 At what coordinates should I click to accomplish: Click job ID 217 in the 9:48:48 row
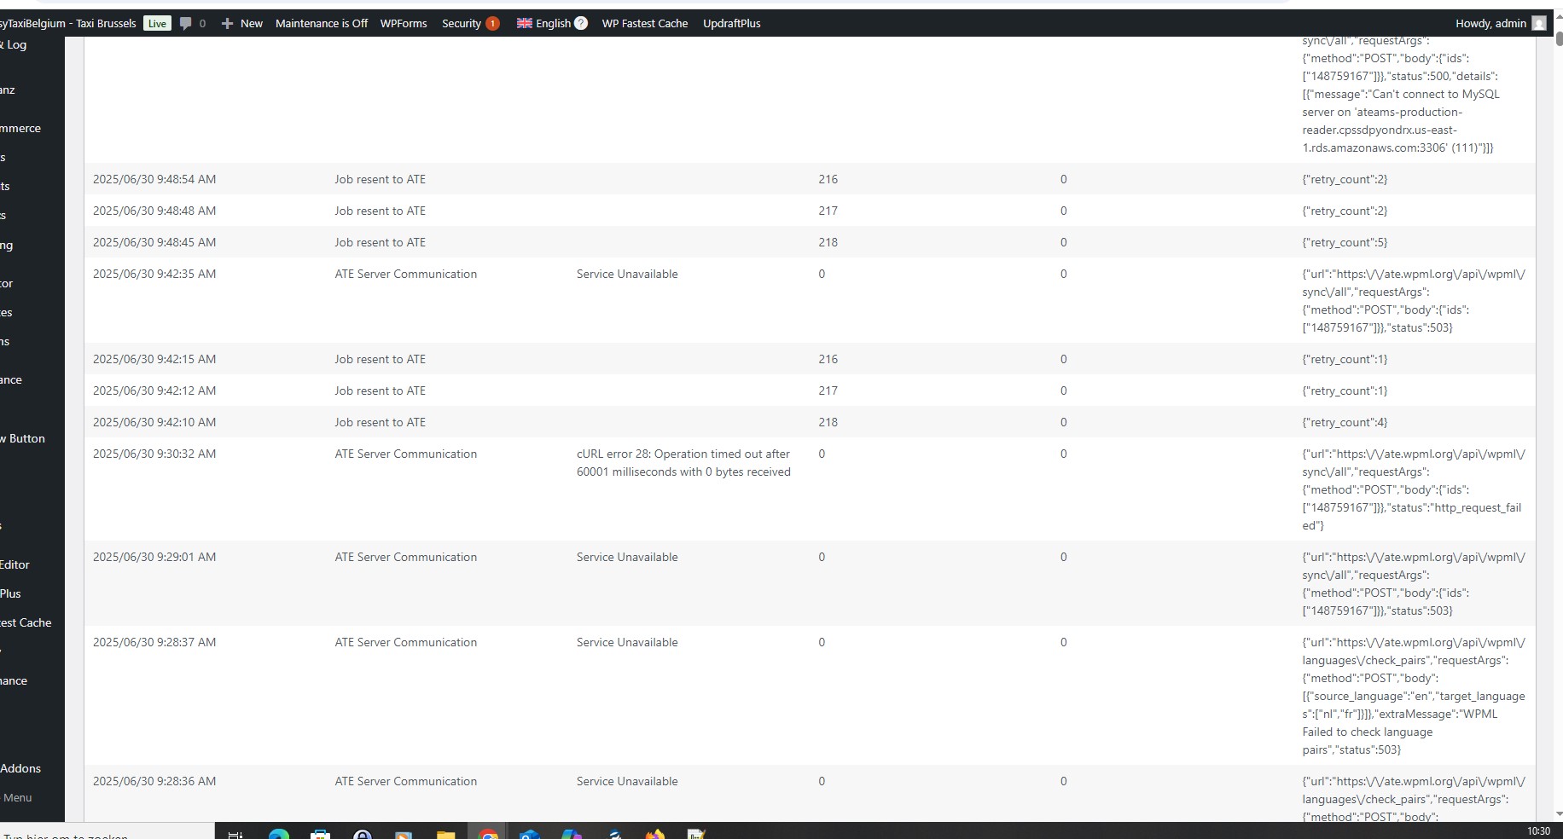click(828, 211)
